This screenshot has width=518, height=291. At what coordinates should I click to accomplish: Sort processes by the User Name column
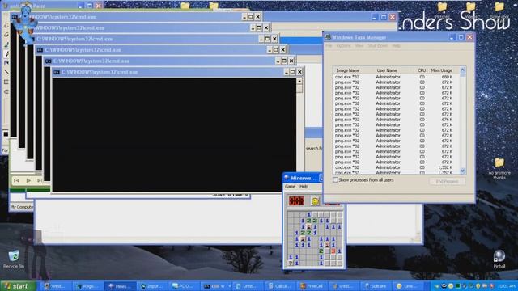pyautogui.click(x=393, y=70)
